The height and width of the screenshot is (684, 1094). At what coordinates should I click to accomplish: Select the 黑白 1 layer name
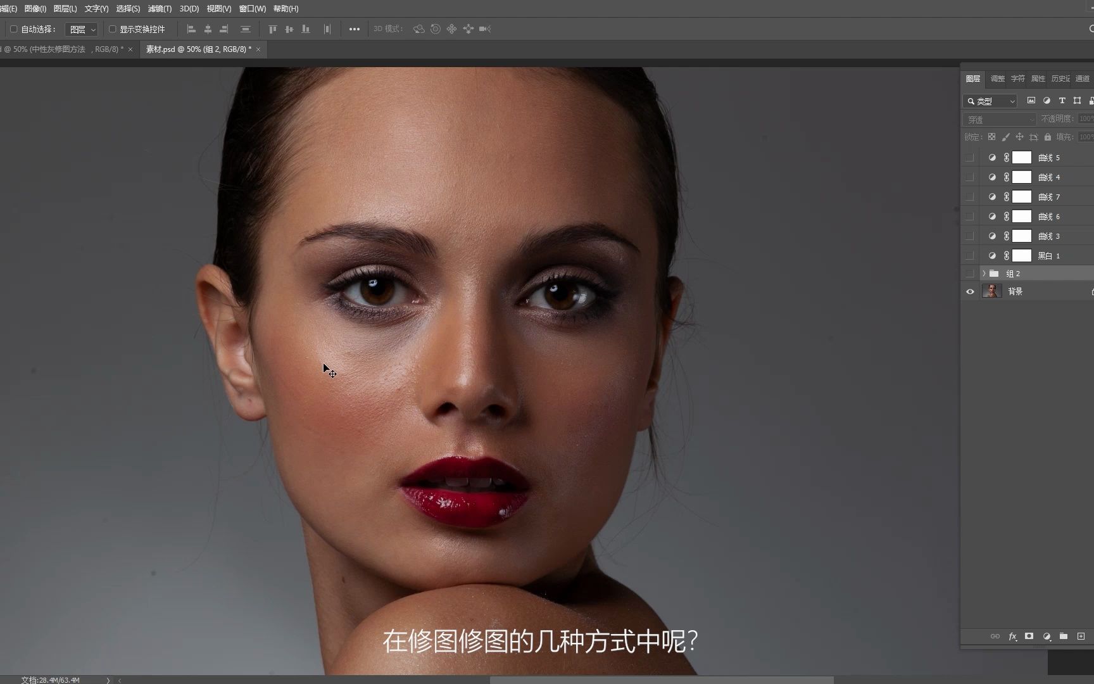click(1048, 256)
